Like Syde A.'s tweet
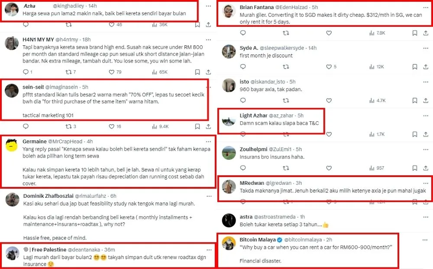This screenshot has width=433, height=269. 329,66
